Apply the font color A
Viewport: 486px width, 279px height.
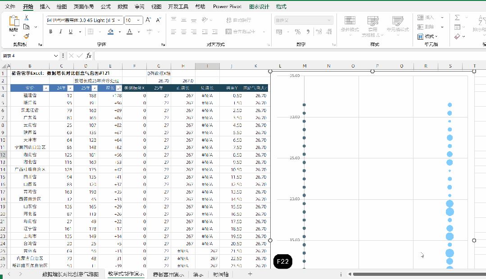(130, 31)
